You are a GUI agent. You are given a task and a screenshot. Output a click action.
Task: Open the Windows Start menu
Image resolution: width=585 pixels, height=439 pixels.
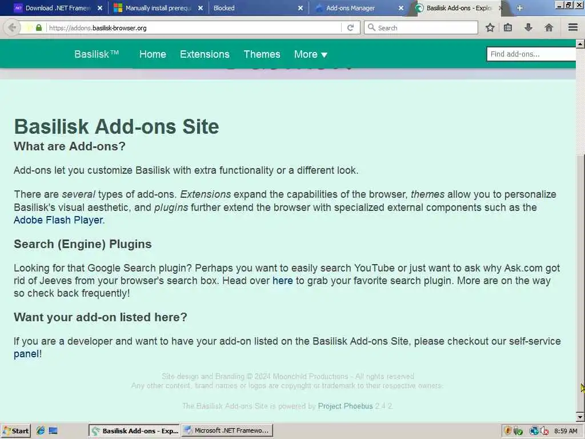(15, 430)
